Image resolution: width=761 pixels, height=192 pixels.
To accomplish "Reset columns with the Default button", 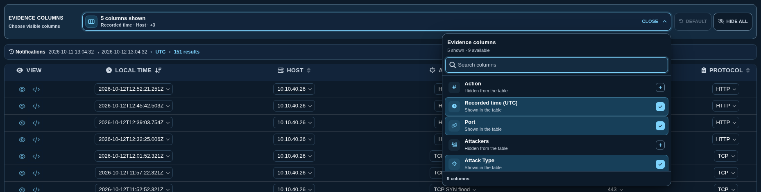I will 693,22.
